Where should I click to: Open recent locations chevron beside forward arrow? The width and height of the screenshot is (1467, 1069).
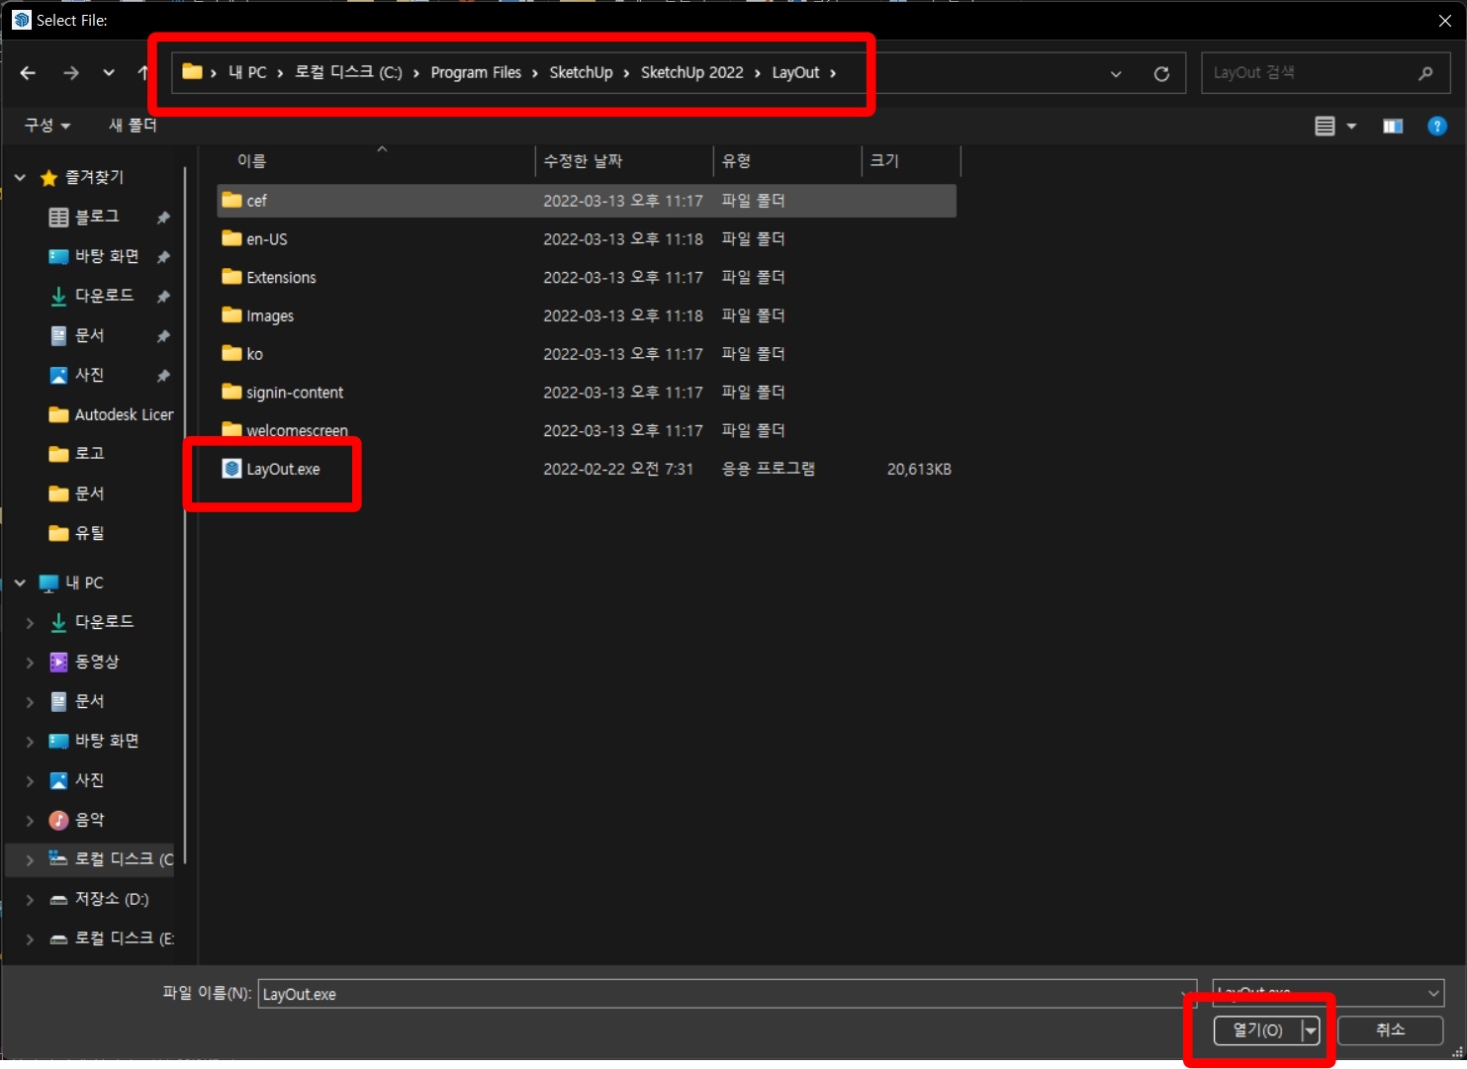(109, 72)
